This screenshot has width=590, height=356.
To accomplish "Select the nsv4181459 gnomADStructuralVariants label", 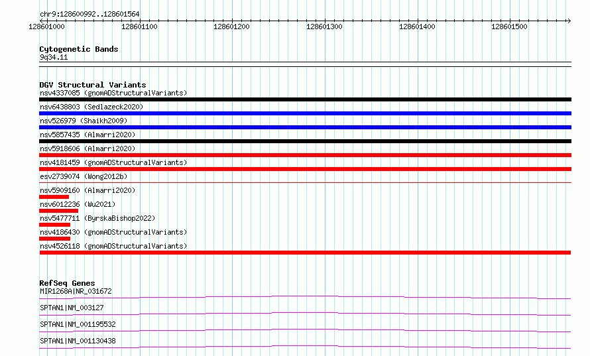I will pos(113,162).
